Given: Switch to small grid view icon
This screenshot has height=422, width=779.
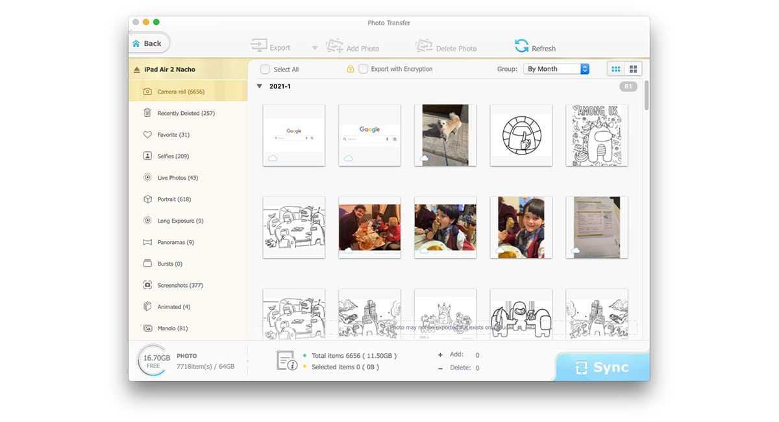Looking at the screenshot, I should click(616, 69).
